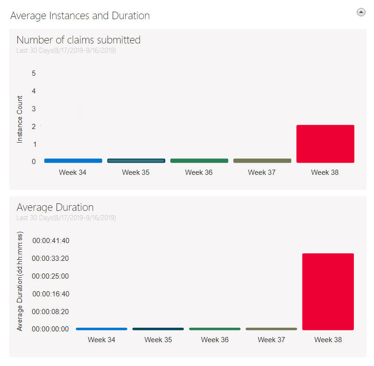Click the Average Instances and Duration heading

[x=79, y=15]
